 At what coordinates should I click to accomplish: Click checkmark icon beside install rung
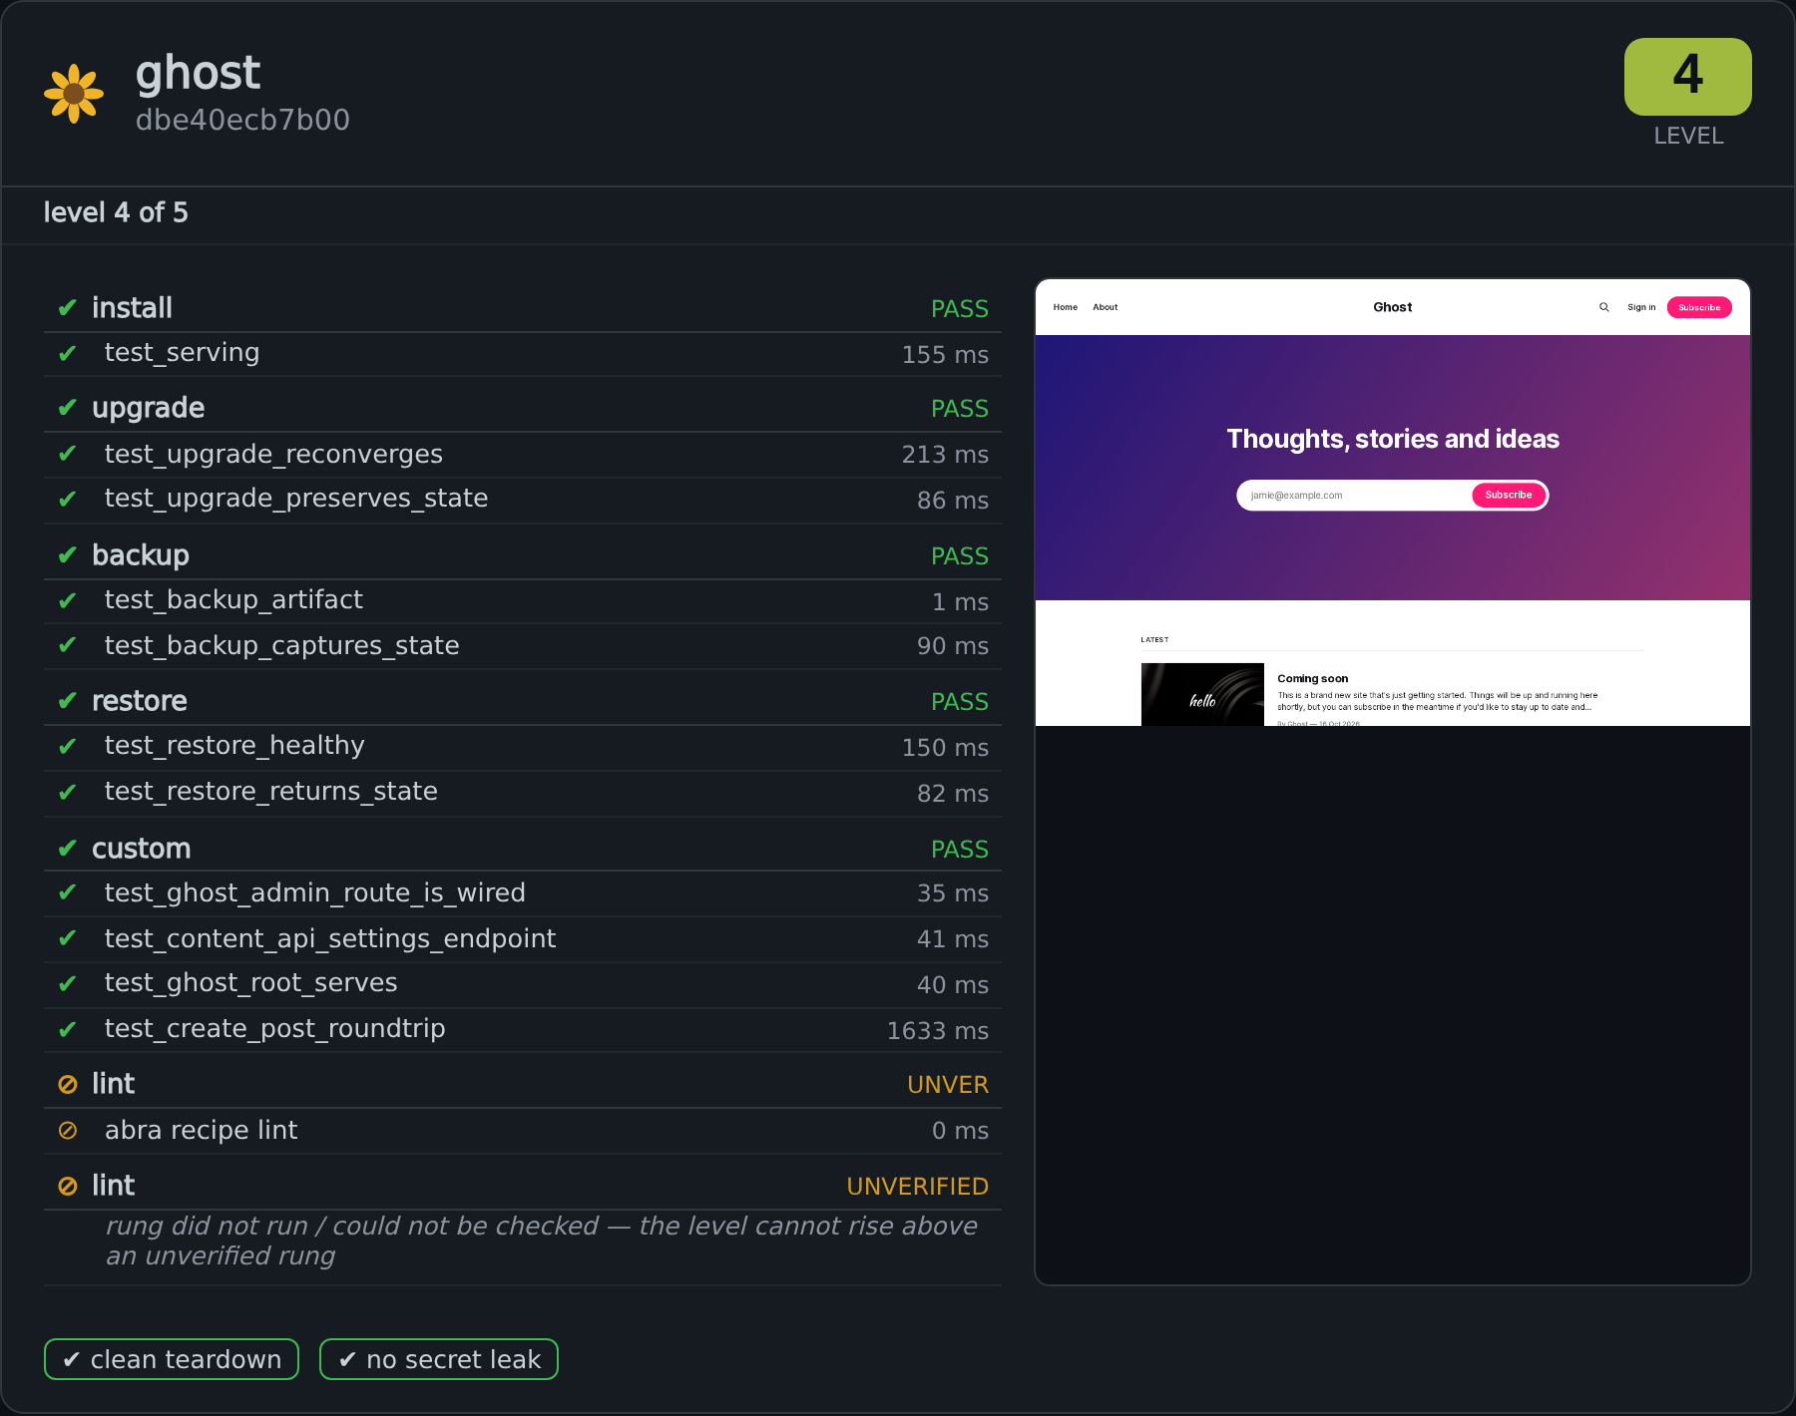(x=68, y=308)
